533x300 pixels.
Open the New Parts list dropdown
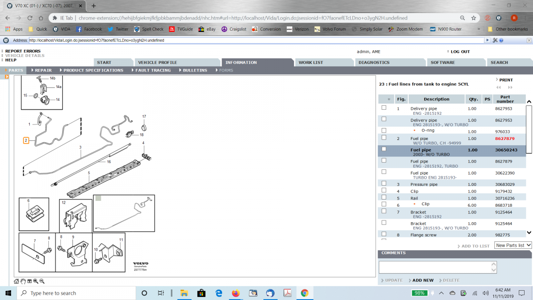[x=513, y=245]
